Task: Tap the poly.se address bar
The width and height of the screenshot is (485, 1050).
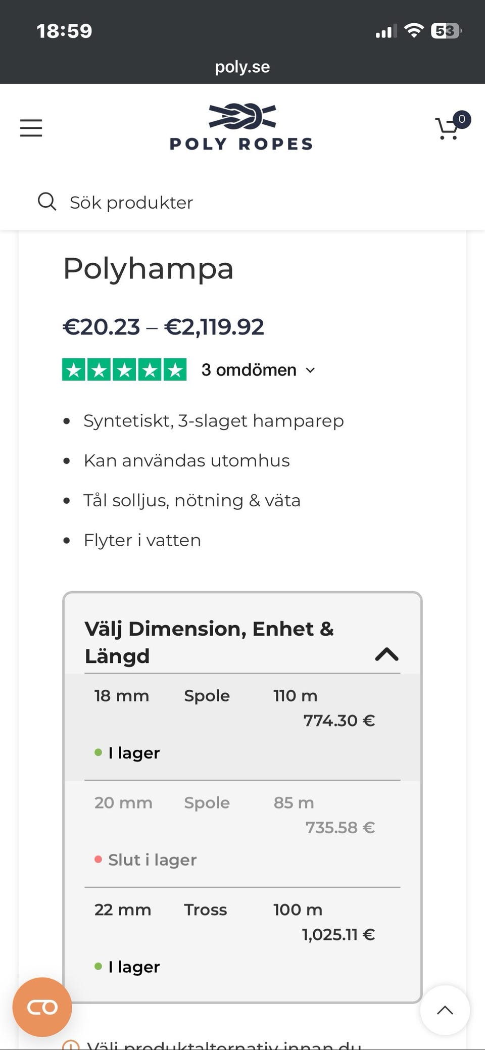Action: [243, 67]
